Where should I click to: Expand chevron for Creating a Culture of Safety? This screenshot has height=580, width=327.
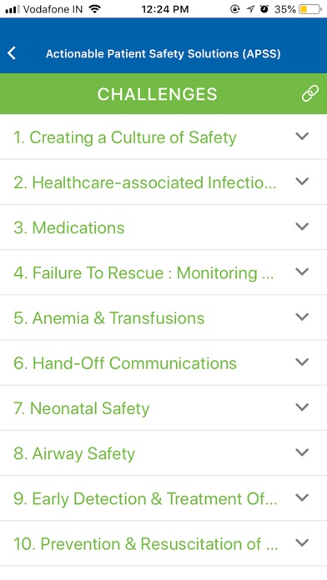click(302, 136)
